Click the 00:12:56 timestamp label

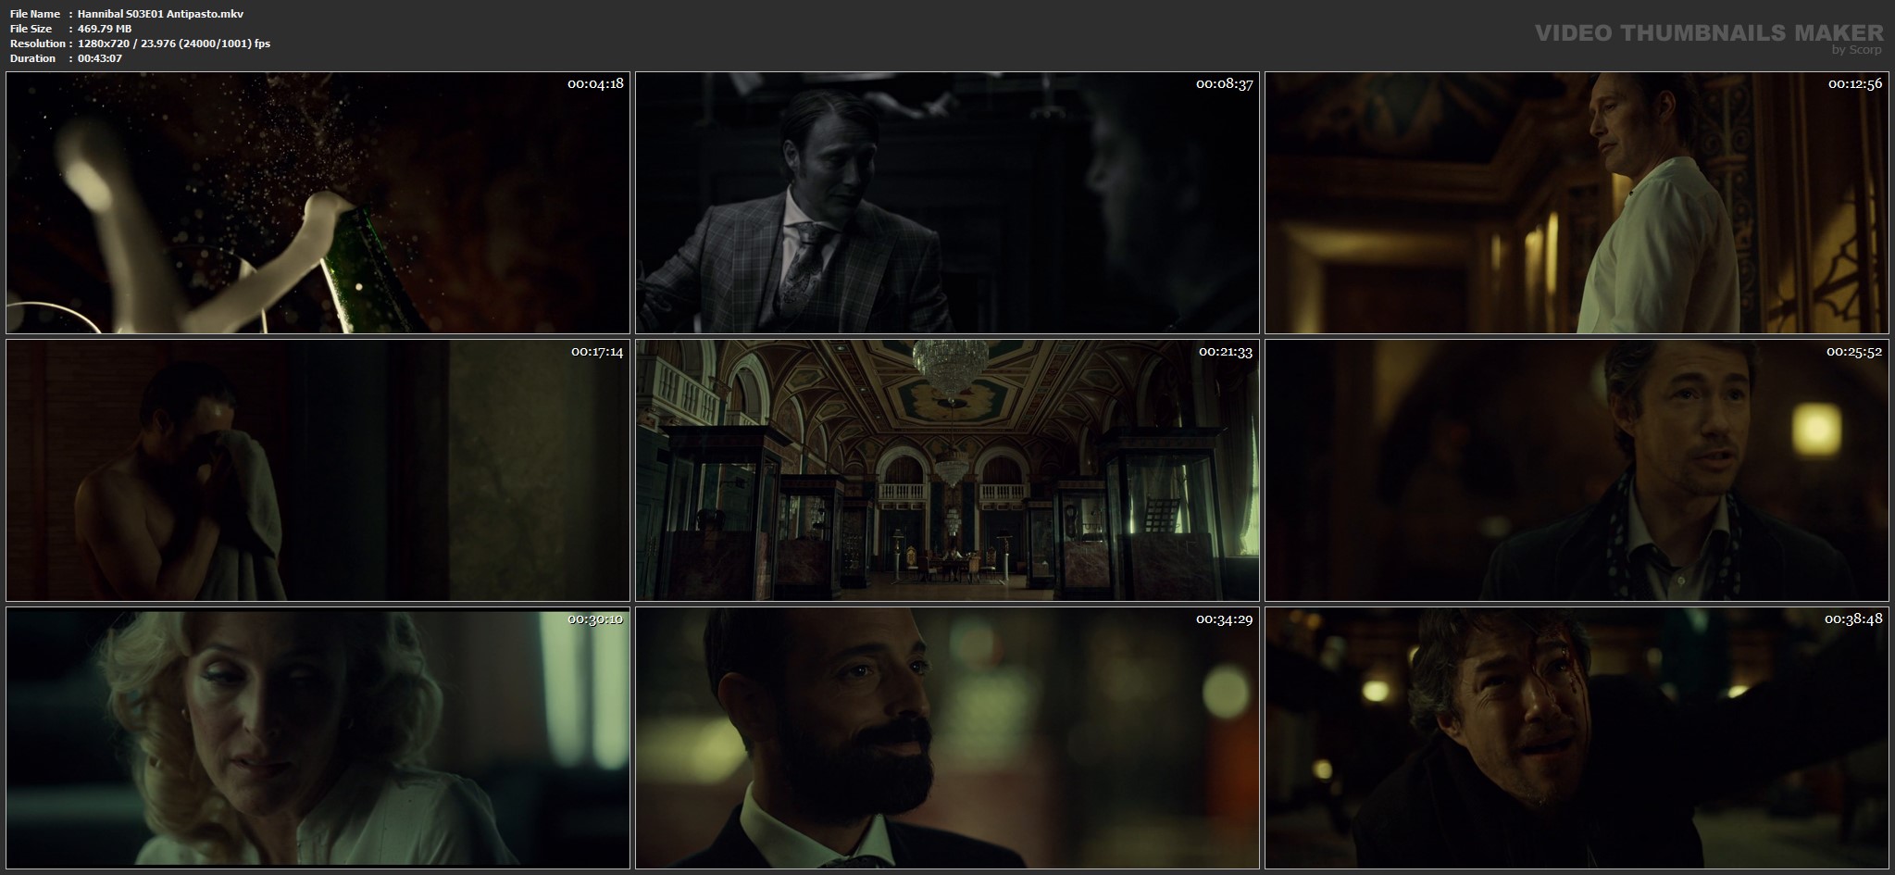[x=1854, y=83]
